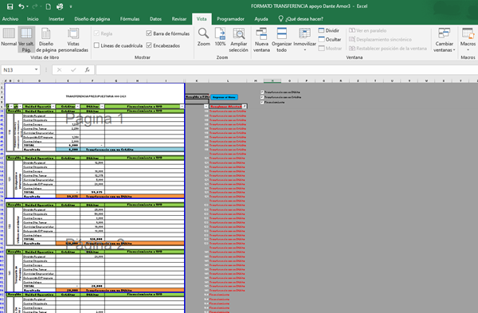Open the Archivo tab
The height and width of the screenshot is (313, 478).
(x=10, y=19)
